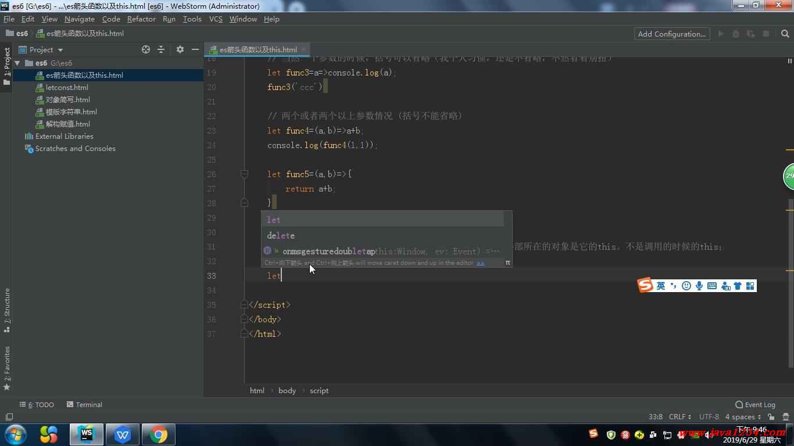Click the blue W app icon in taskbar
794x446 pixels.
[x=122, y=434]
